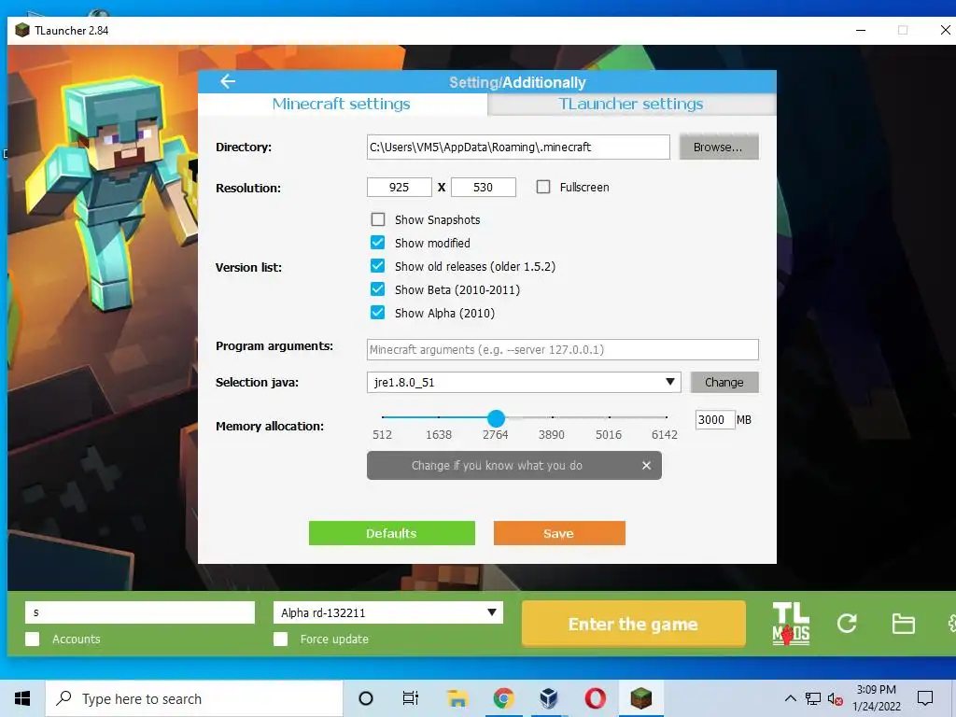This screenshot has height=717, width=956.
Task: Click the Program arguments text field
Action: click(563, 349)
